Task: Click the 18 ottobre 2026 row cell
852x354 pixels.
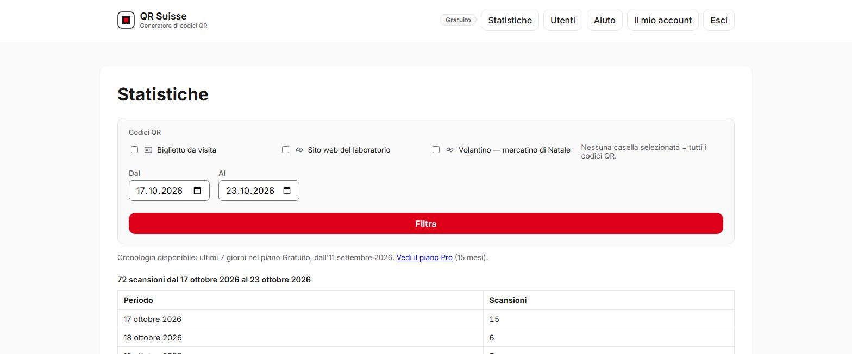Action: (x=300, y=338)
